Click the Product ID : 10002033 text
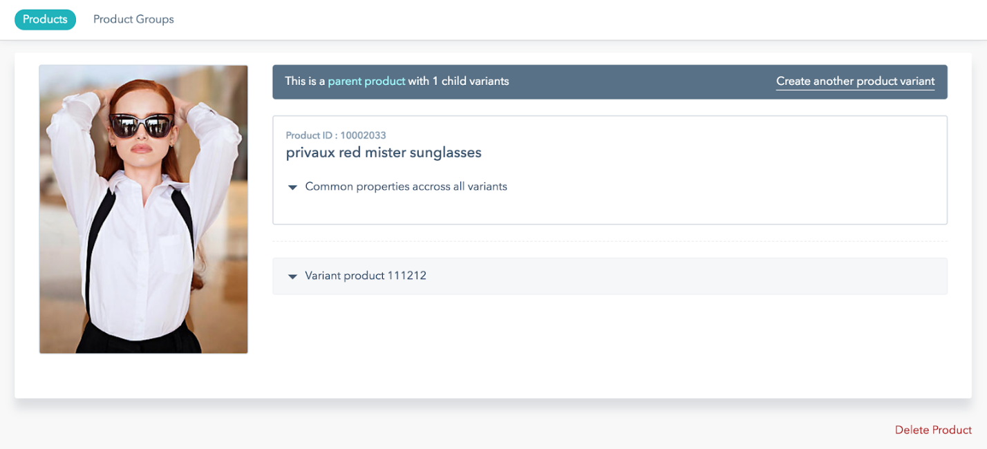 336,135
